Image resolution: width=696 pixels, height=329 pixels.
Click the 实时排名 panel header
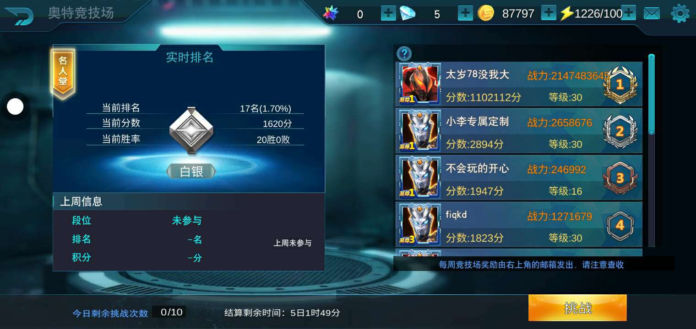pos(190,57)
